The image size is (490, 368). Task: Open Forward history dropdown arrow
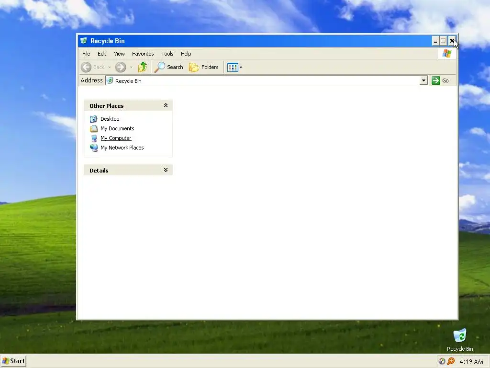[131, 67]
